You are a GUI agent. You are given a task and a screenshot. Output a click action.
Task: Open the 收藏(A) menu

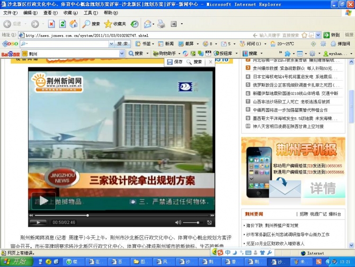tap(71, 13)
